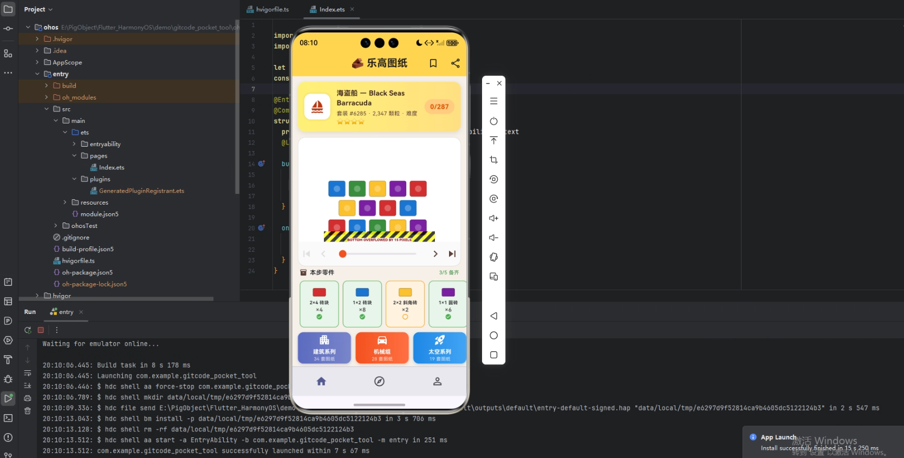Open the Structure tool window icon
This screenshot has width=904, height=458.
8,53
